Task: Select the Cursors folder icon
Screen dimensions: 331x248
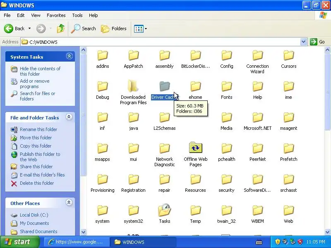Action: pos(288,55)
